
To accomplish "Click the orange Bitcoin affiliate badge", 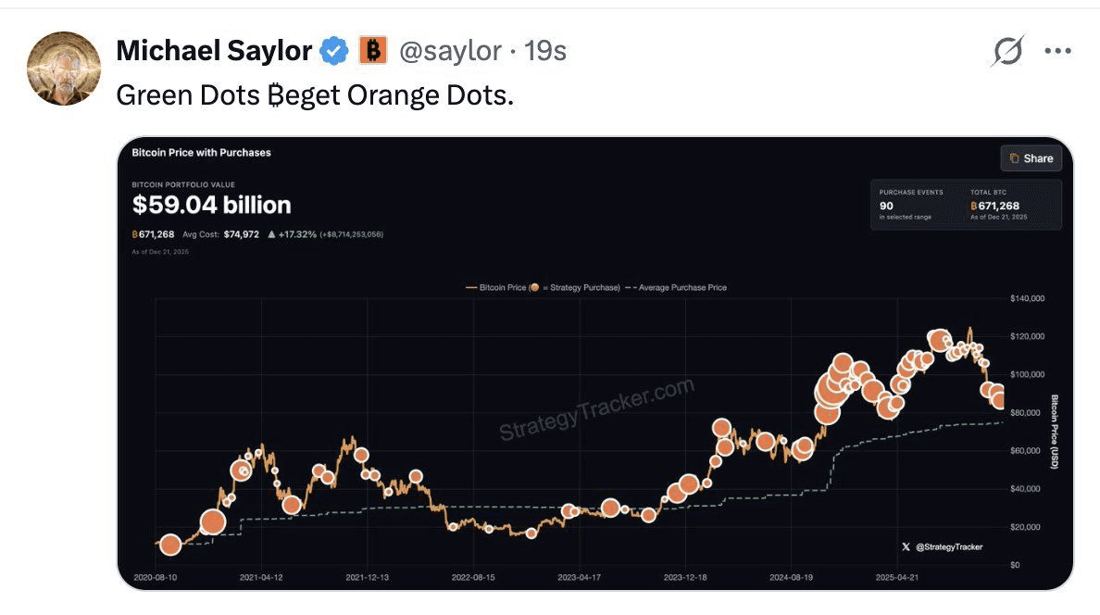I will click(372, 51).
